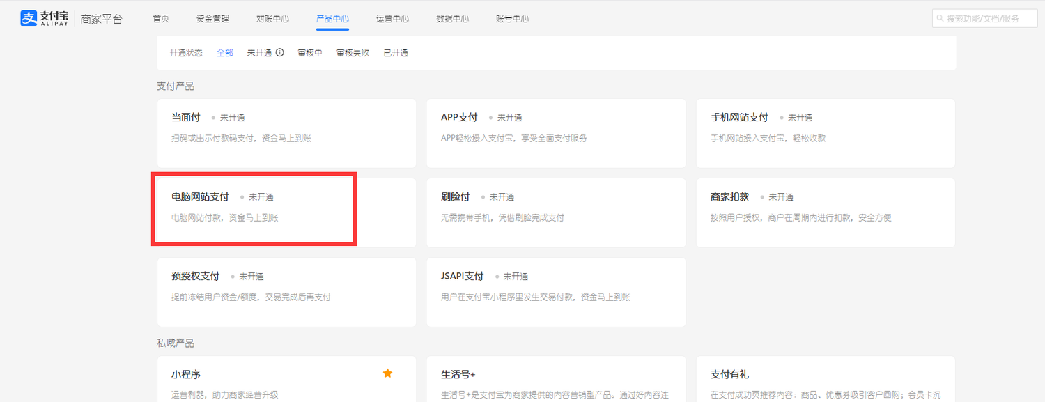
Task: Open the JSAPI支付 product card
Action: 556,292
